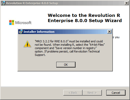
Task: Click OK in the Installer Information dialog
Action: point(66,65)
